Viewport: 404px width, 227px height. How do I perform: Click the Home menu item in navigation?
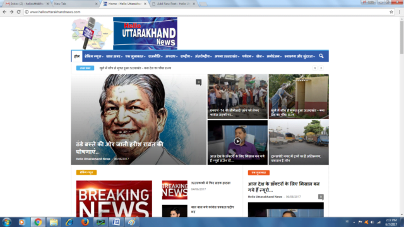[77, 56]
